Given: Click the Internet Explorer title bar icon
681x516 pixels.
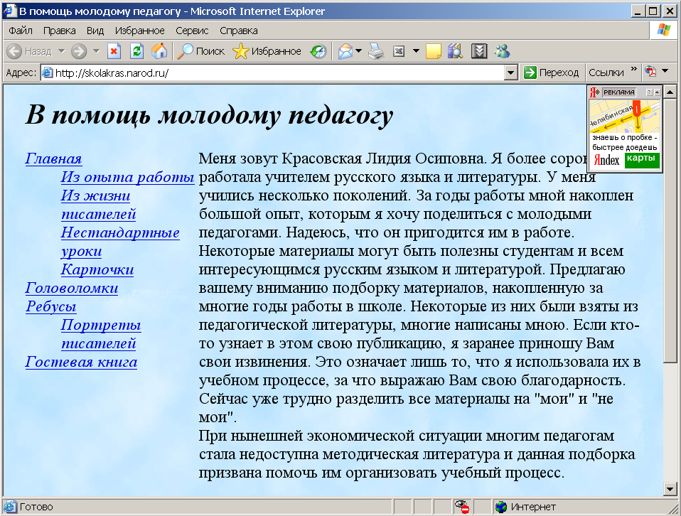Looking at the screenshot, I should [x=9, y=11].
